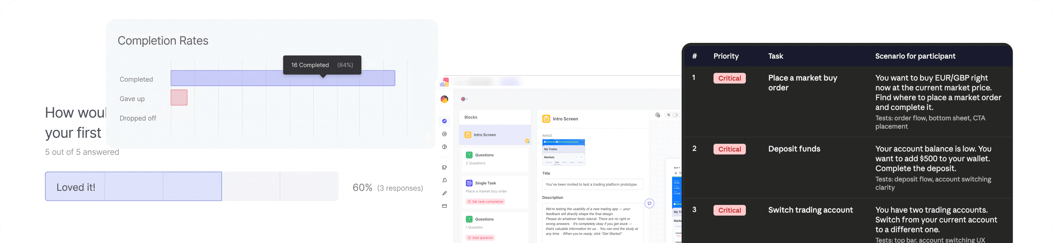Open the user avatar in the sidebar
The image size is (1053, 243).
pyautogui.click(x=444, y=99)
